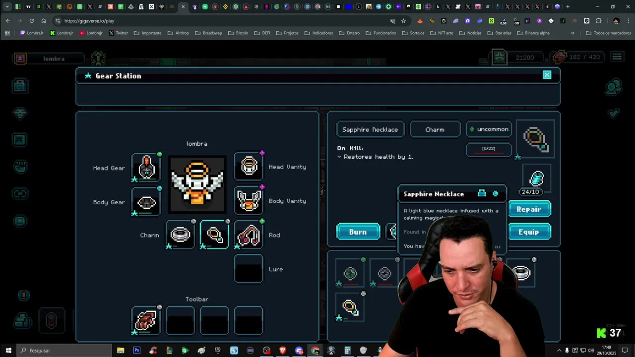Open the Breadswap bookmarks folder
Screen dimensions: 635x357
click(208, 33)
